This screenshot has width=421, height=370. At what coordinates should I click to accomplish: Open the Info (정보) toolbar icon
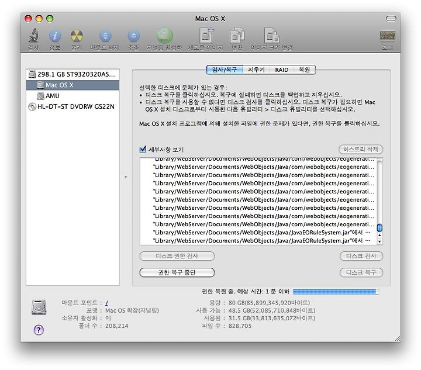pyautogui.click(x=55, y=36)
